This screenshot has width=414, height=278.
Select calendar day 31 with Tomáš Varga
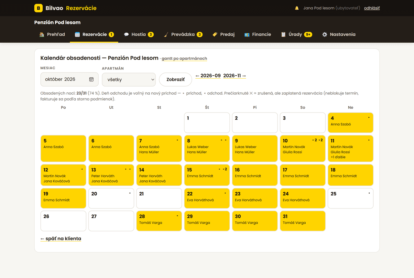pyautogui.click(x=303, y=221)
